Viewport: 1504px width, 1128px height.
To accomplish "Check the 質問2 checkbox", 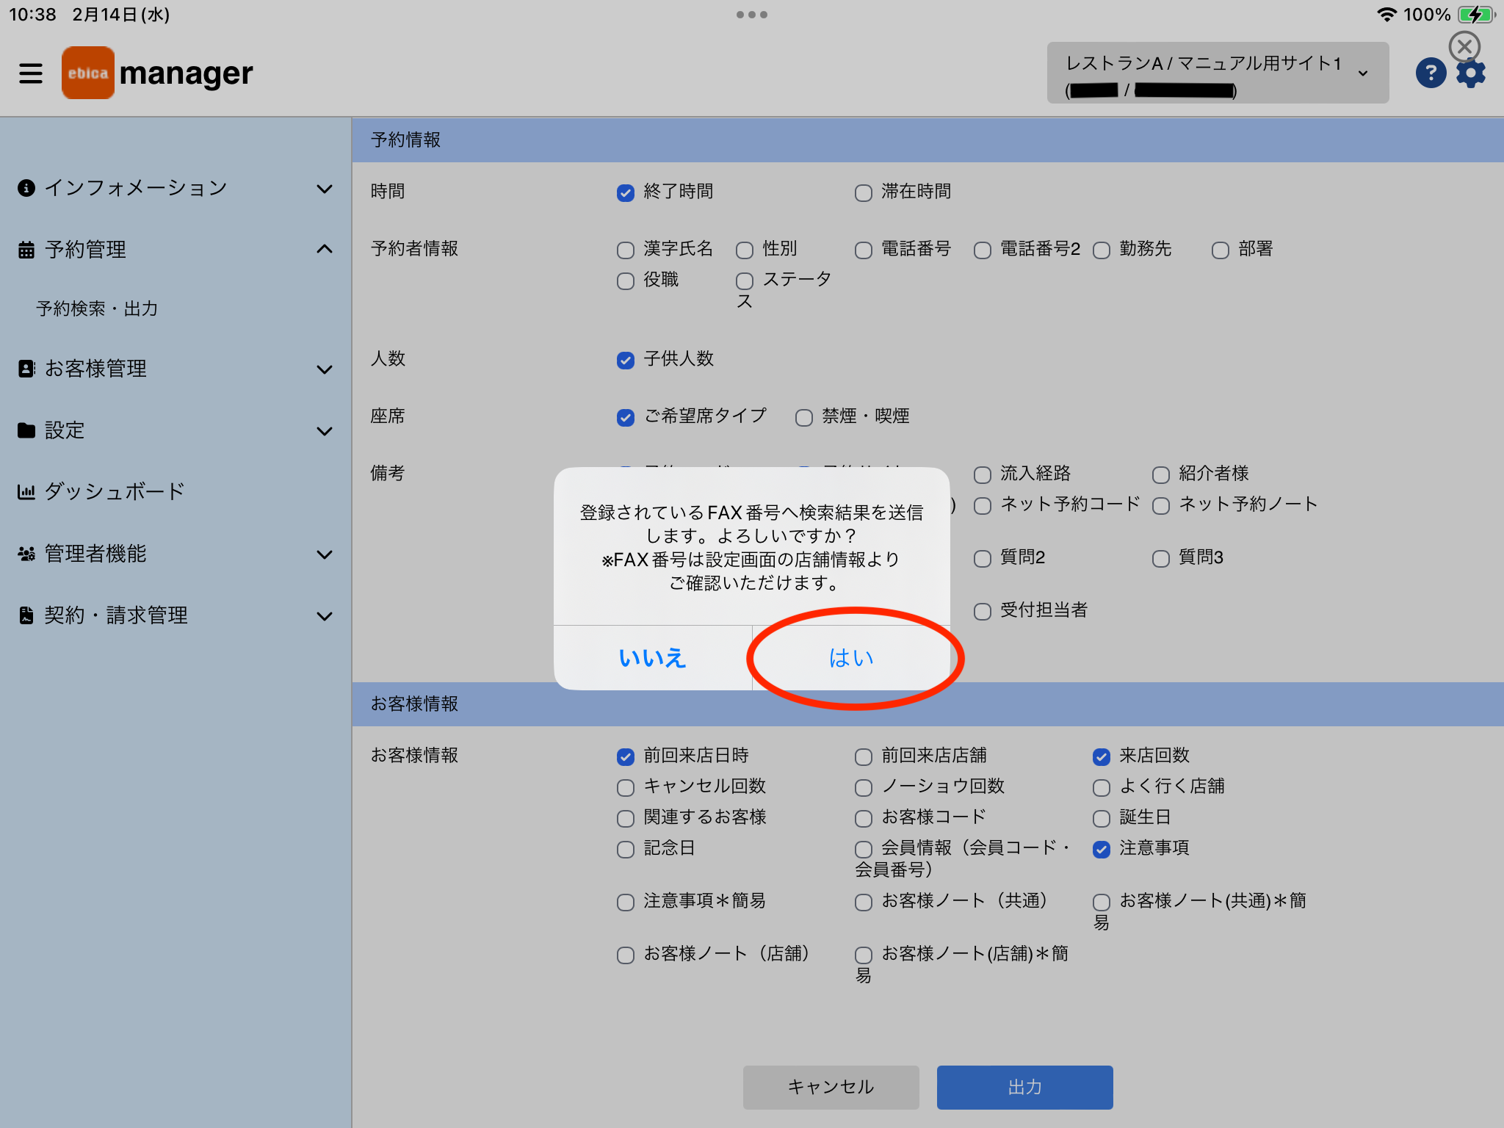I will coord(983,559).
